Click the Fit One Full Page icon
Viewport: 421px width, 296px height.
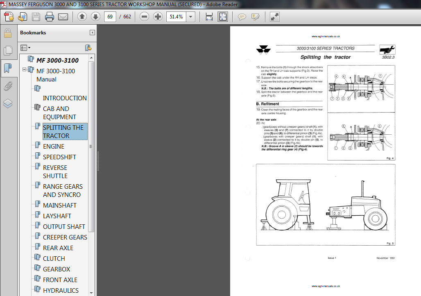pos(223,17)
